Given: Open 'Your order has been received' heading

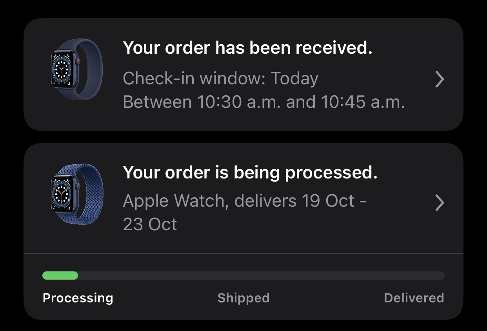Looking at the screenshot, I should tap(247, 48).
